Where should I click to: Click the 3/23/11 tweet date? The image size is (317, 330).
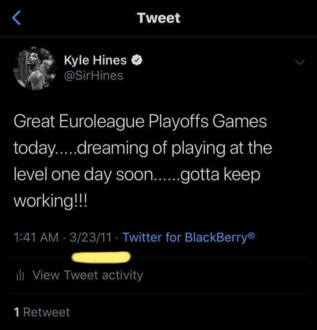point(90,237)
